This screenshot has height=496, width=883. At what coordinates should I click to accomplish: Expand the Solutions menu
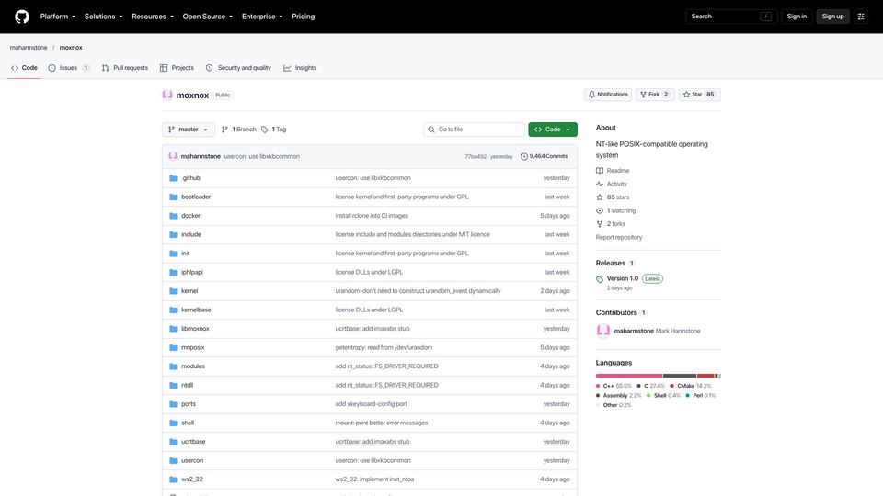coord(103,17)
